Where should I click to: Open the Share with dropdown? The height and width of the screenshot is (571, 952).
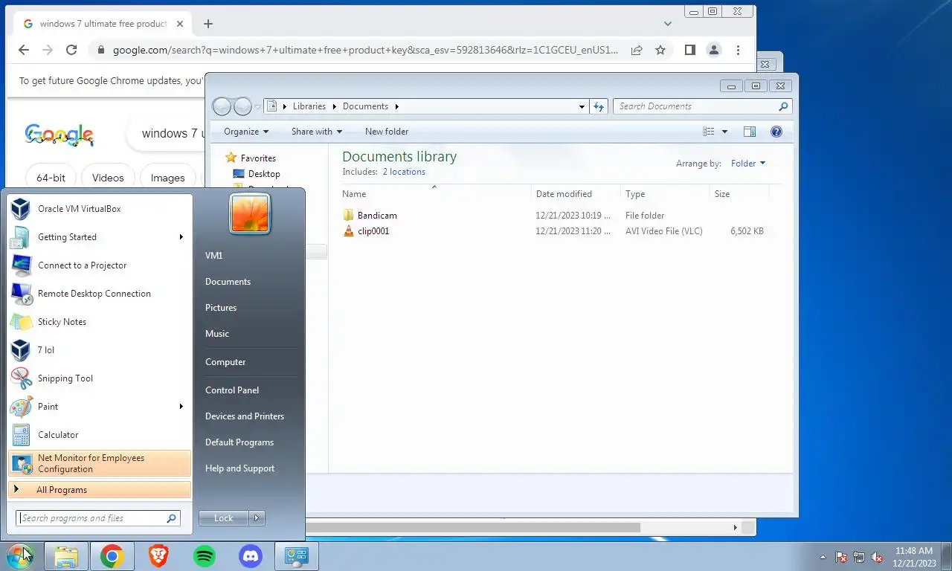click(317, 132)
